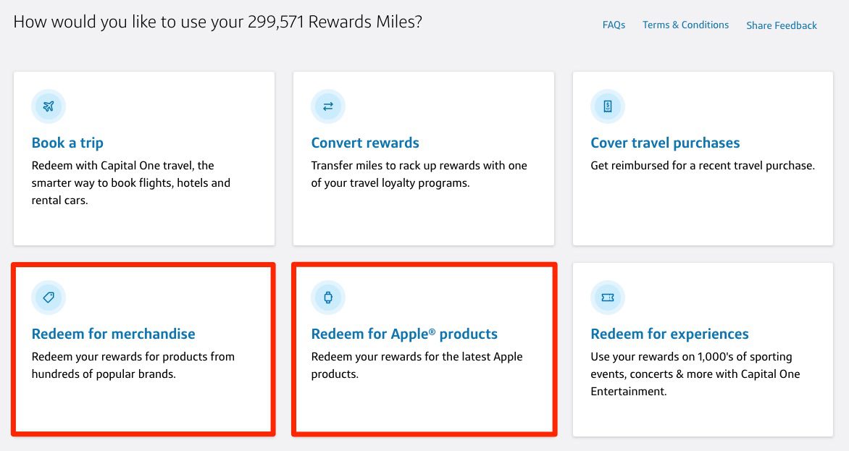This screenshot has height=451, width=849.
Task: Open the Terms & Conditions page
Action: click(x=685, y=25)
